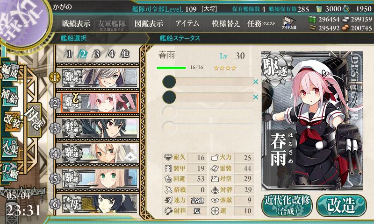Click the 近代化改修 modernization button
The image size is (374, 224).
click(x=287, y=206)
